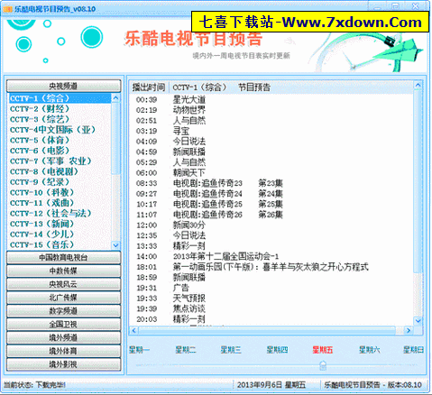Select CCTV-7（军事 农业）channel
432x395 pixels.
(60, 161)
